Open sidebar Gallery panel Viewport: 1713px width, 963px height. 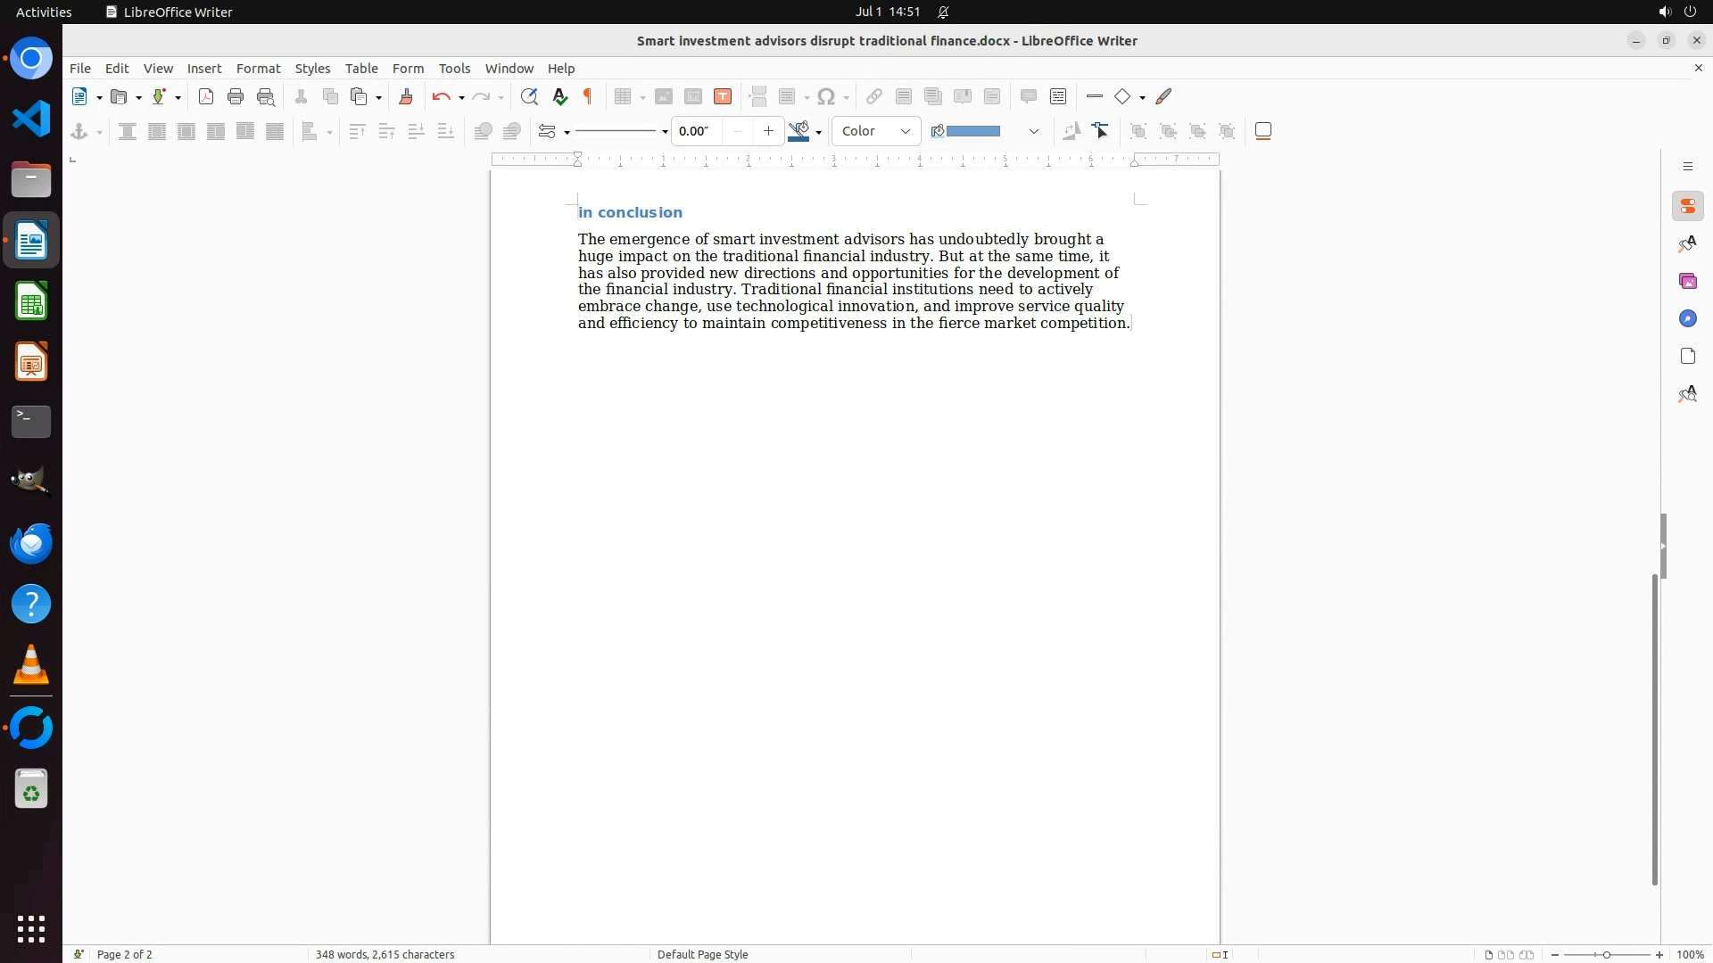click(1687, 282)
